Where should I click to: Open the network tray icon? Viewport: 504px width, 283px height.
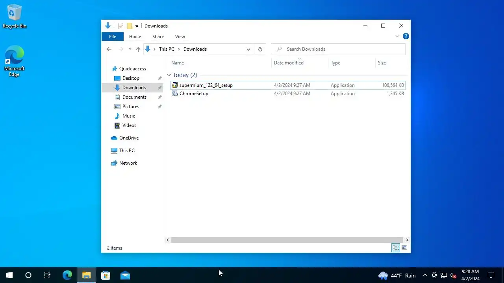[x=444, y=276]
